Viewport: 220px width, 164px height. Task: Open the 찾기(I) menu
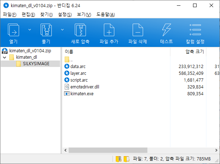point(46,15)
